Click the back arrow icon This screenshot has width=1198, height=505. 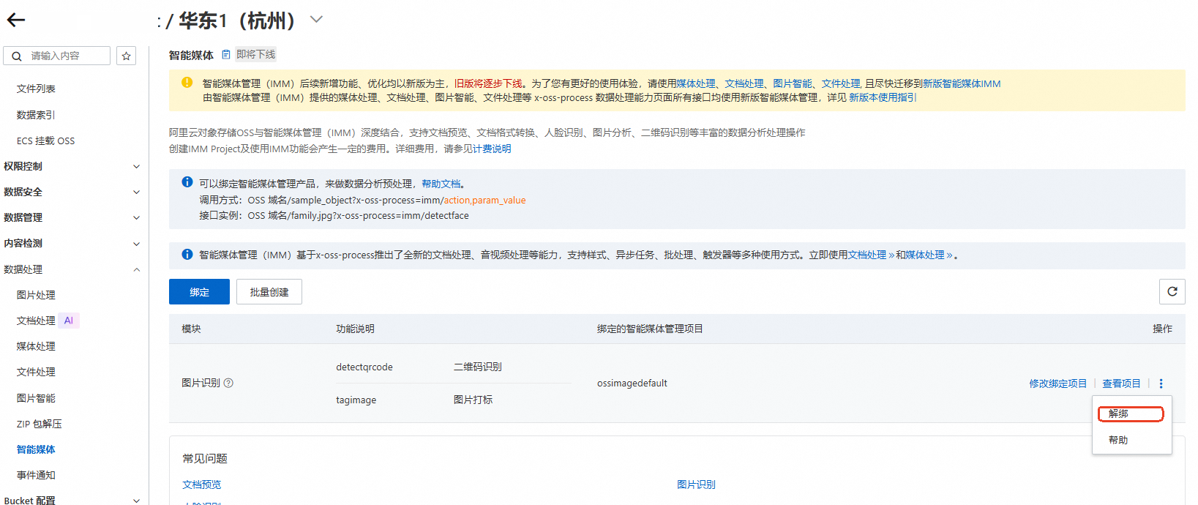coord(16,20)
